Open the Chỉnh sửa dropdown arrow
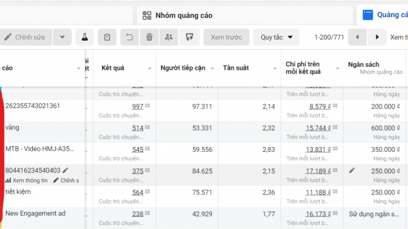Image resolution: width=408 pixels, height=229 pixels. pos(62,37)
